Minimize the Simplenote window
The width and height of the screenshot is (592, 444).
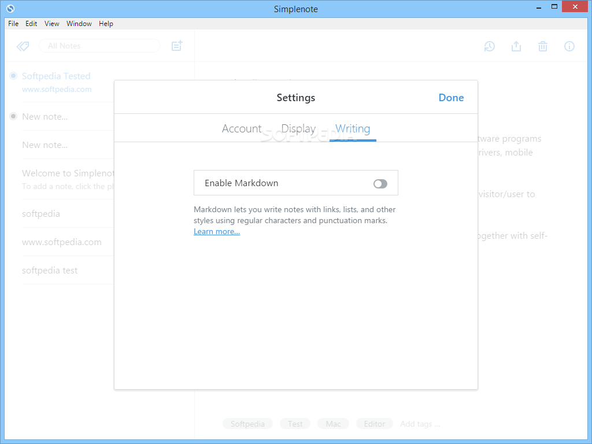539,7
